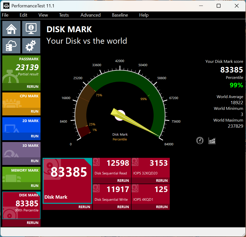Rerun the IOPS 4KQD1 test

coord(162,207)
